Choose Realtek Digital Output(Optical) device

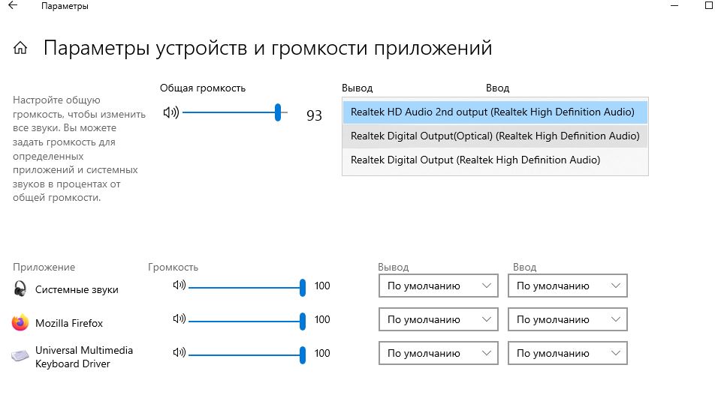(x=495, y=136)
